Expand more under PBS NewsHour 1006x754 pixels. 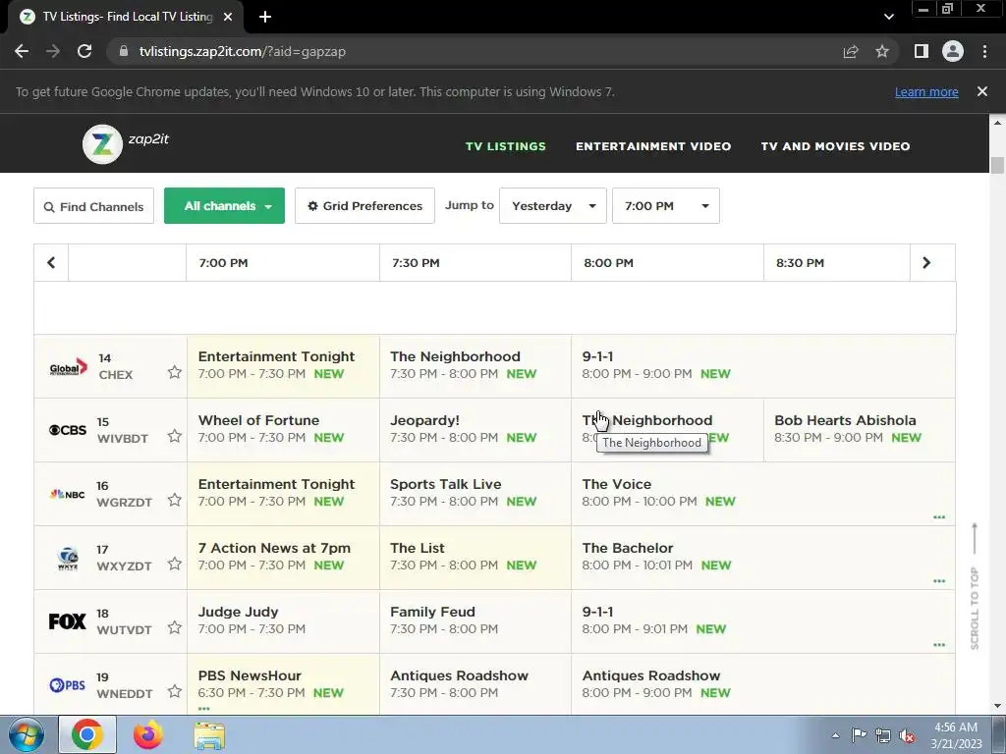pyautogui.click(x=204, y=709)
